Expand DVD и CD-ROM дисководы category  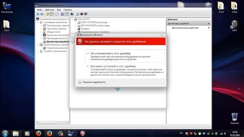click(x=76, y=22)
